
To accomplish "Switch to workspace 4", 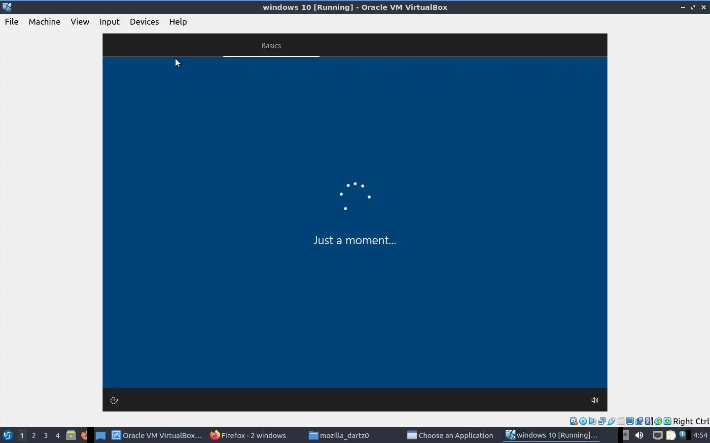I will pyautogui.click(x=57, y=435).
